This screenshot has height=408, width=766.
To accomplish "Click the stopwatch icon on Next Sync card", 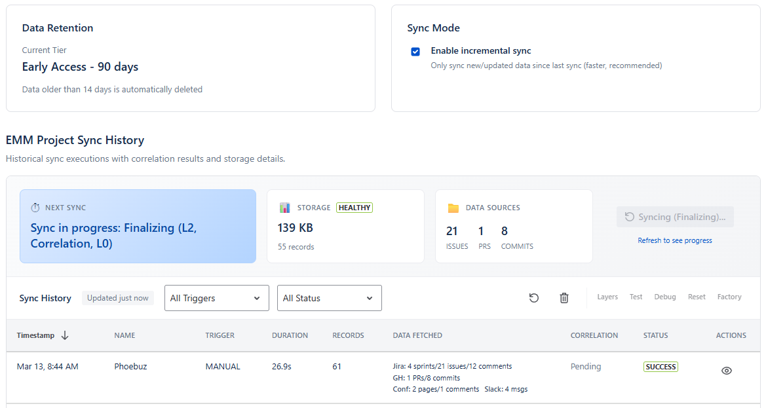I will (x=35, y=207).
